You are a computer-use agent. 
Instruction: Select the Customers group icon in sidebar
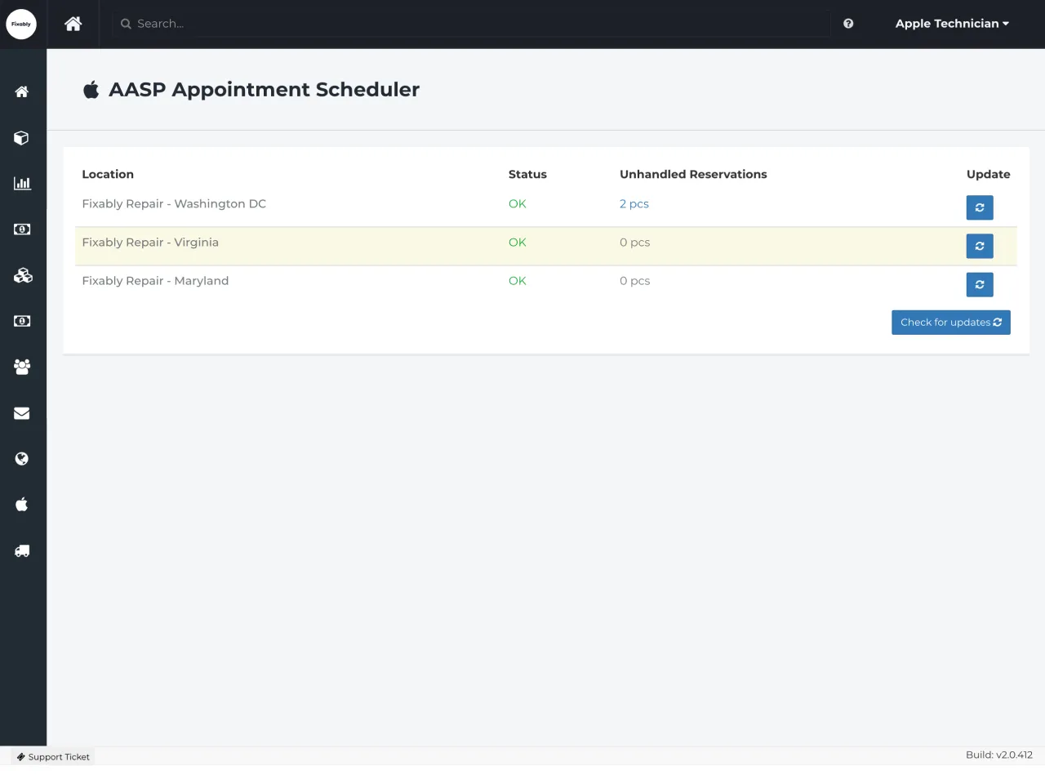(x=21, y=367)
